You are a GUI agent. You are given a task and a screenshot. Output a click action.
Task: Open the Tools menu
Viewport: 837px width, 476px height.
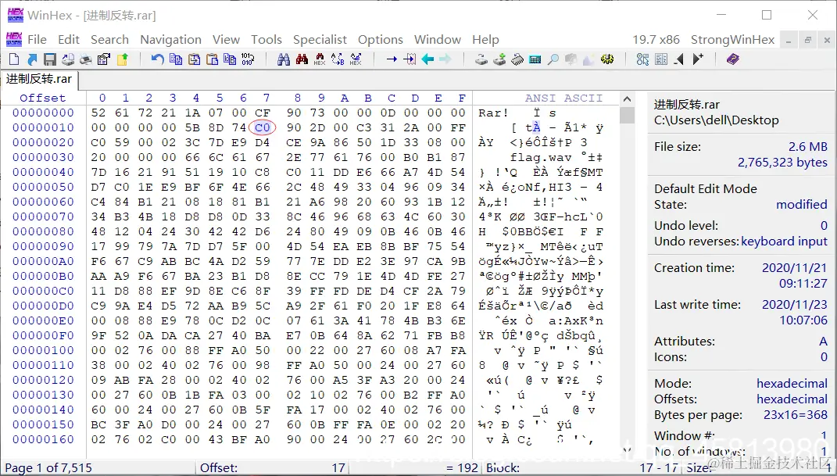click(x=266, y=40)
